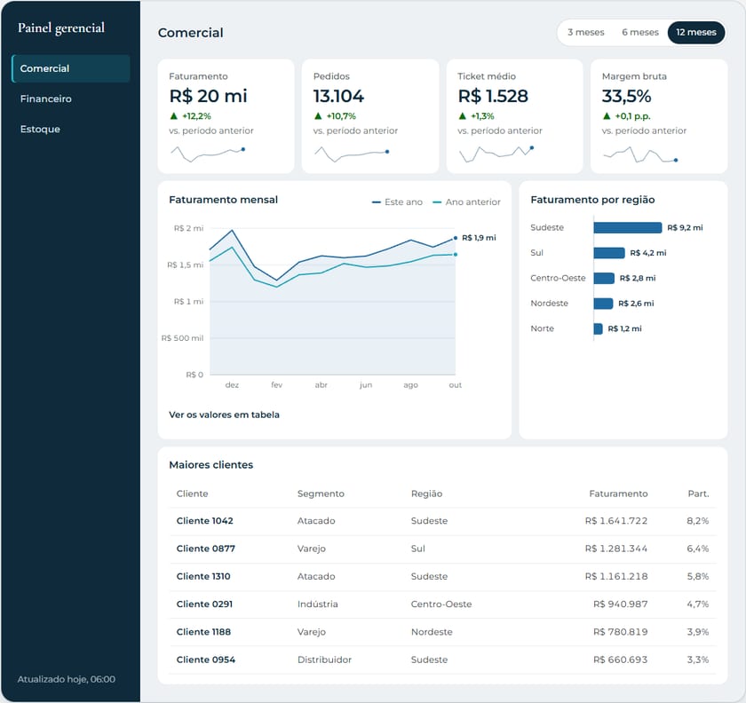Click the Segmento column header
Viewport: 746px width, 703px height.
pyautogui.click(x=321, y=494)
